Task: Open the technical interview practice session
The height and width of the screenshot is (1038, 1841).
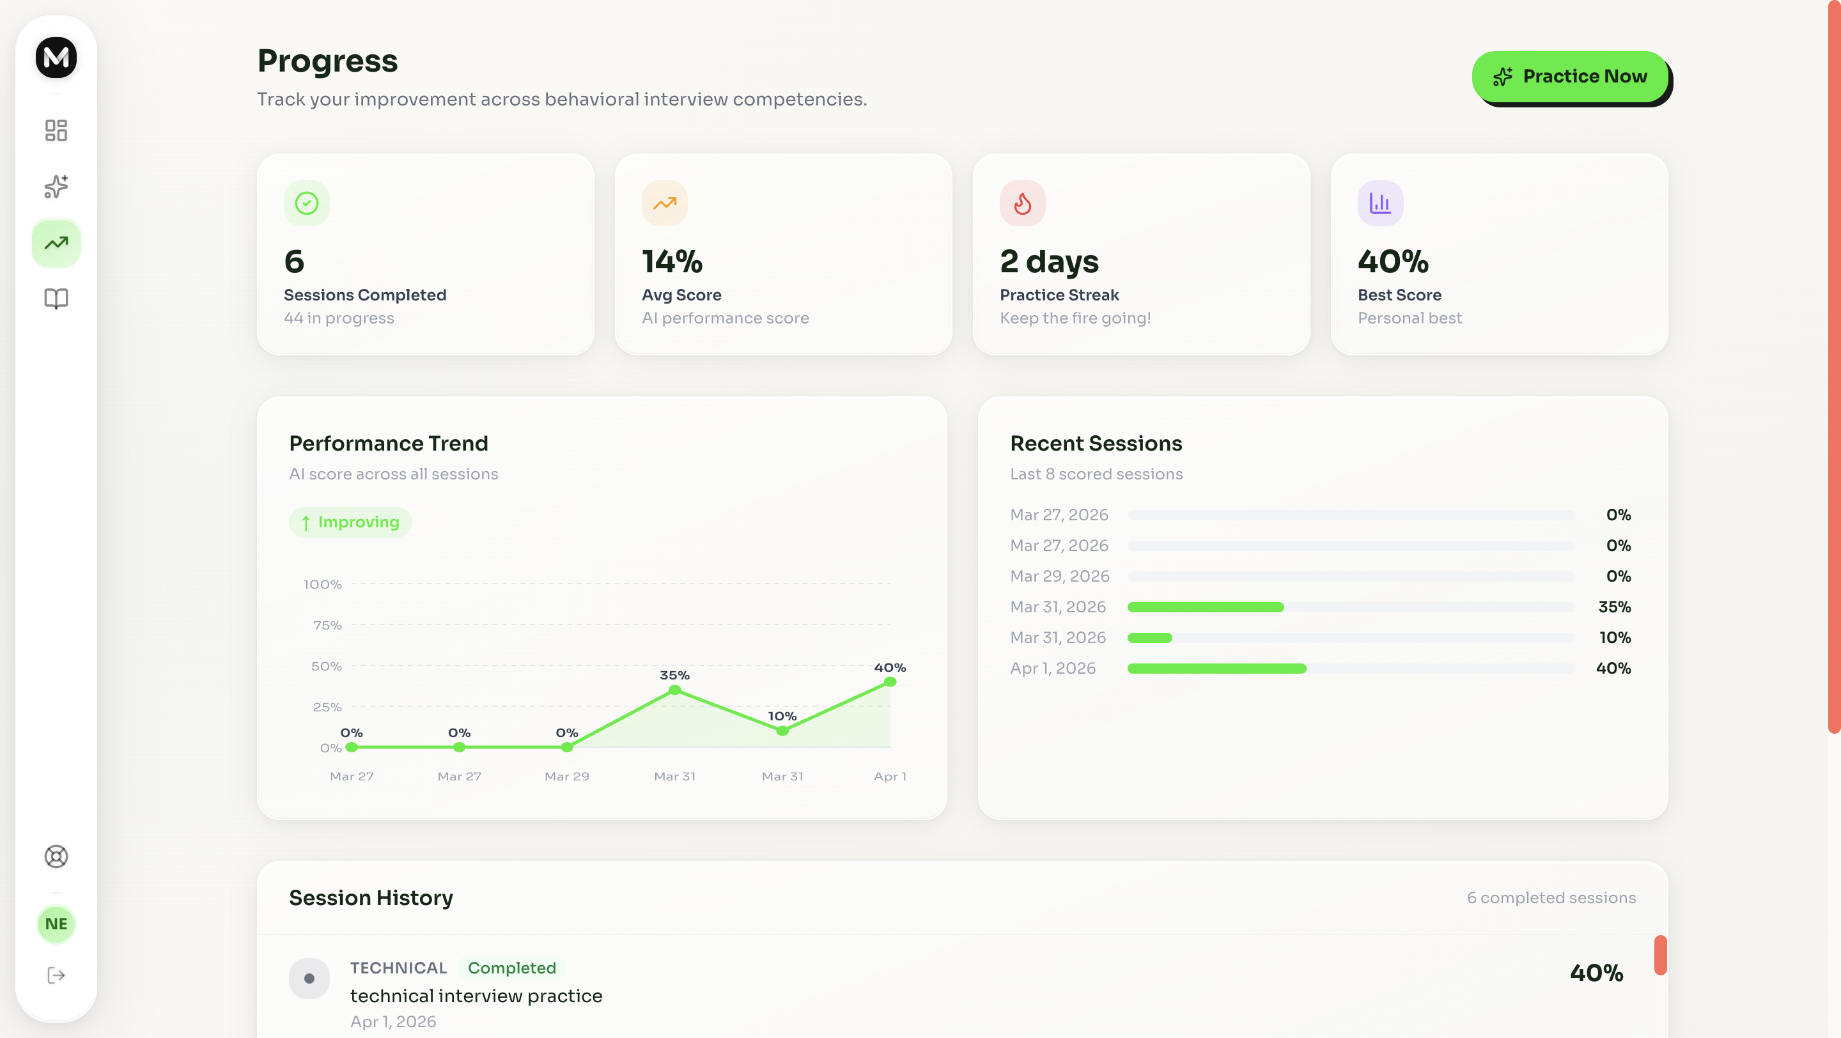Action: tap(476, 995)
